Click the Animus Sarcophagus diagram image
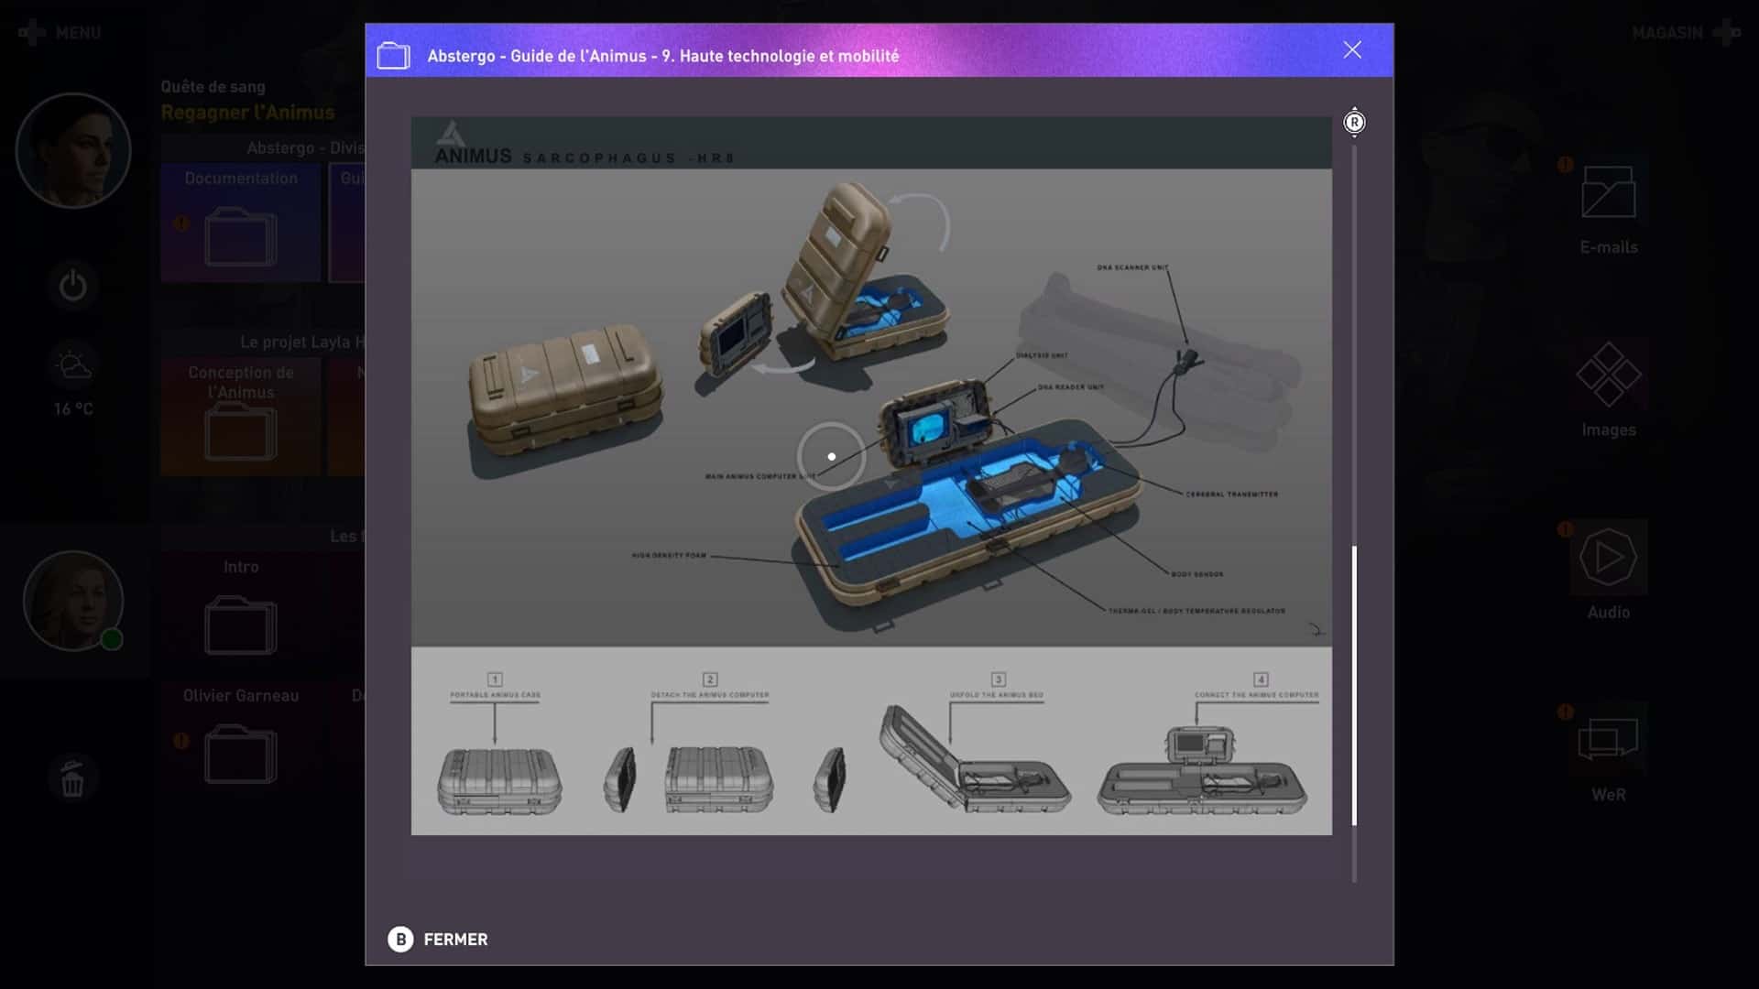This screenshot has width=1759, height=989. [870, 476]
